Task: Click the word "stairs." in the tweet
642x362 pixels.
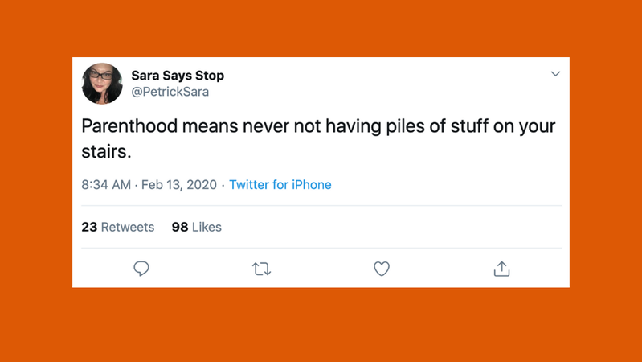Action: click(x=106, y=151)
